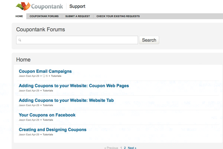Click Jason East Apr-29 under Your Coupons on Facebook

pos(29,120)
